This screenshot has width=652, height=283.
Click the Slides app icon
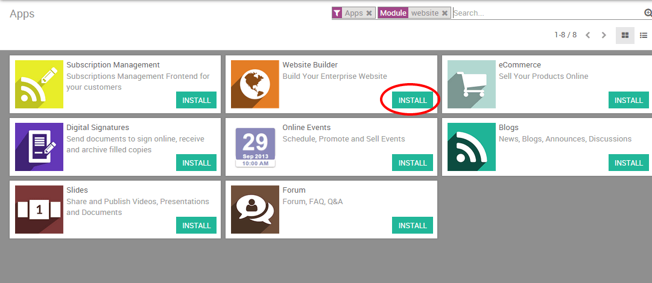pos(39,210)
